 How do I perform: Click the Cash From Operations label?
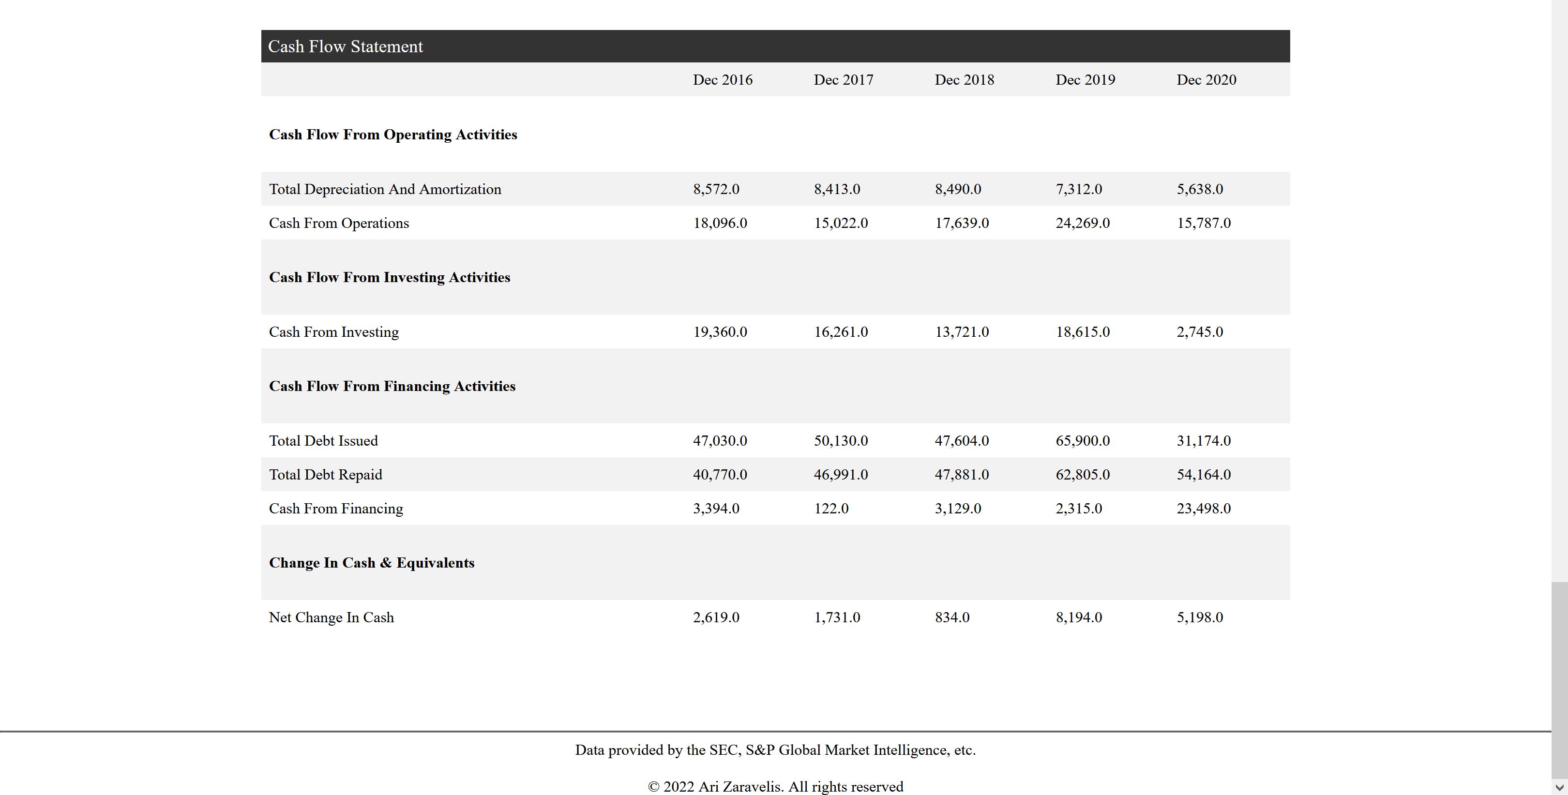pyautogui.click(x=338, y=224)
